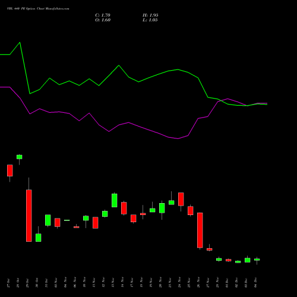Image resolution: width=297 pixels, height=297 pixels.
Task: Click the low value L: 1.05
Action: [150, 20]
